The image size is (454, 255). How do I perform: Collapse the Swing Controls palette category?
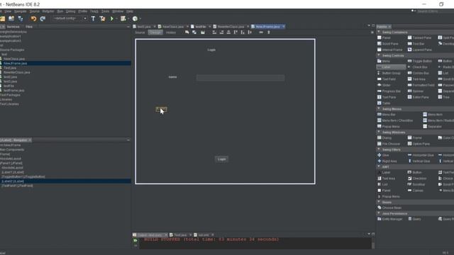pos(379,55)
